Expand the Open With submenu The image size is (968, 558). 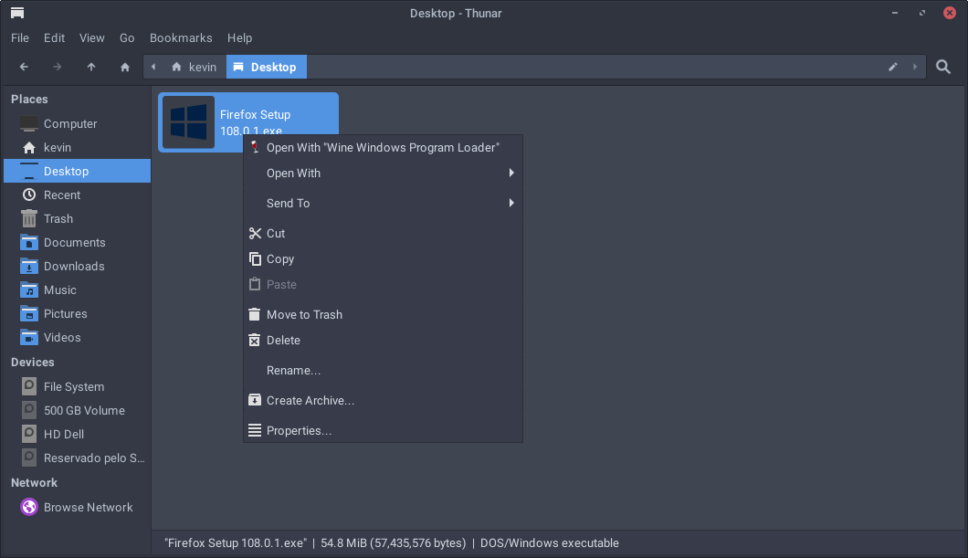[x=292, y=173]
